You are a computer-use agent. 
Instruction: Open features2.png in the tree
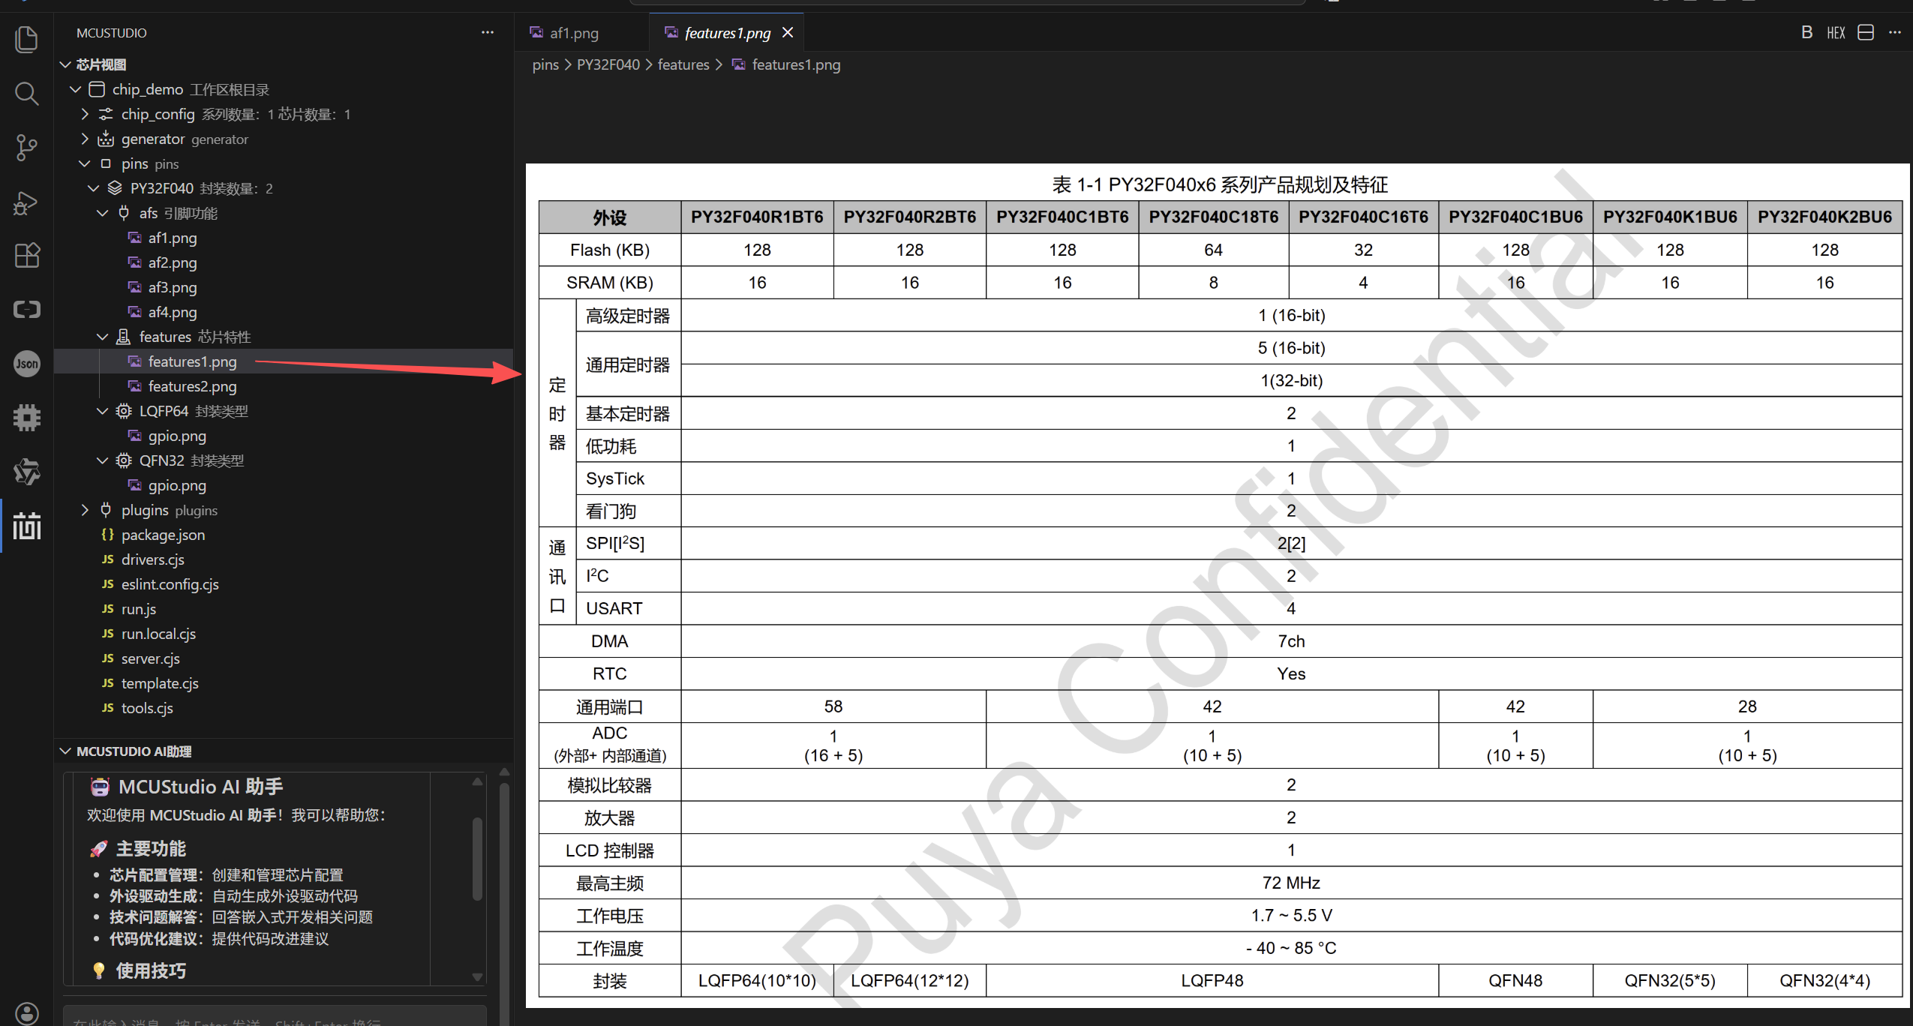pyautogui.click(x=192, y=386)
